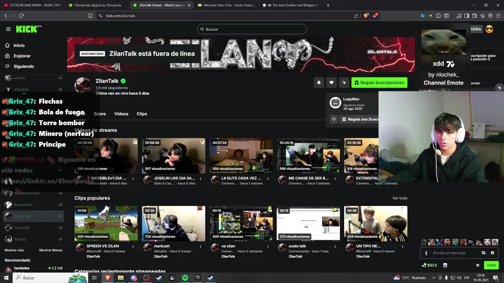Image resolution: width=504 pixels, height=283 pixels.
Task: Open options for JOSELIN LIKE DIA video
Action: [x=200, y=178]
